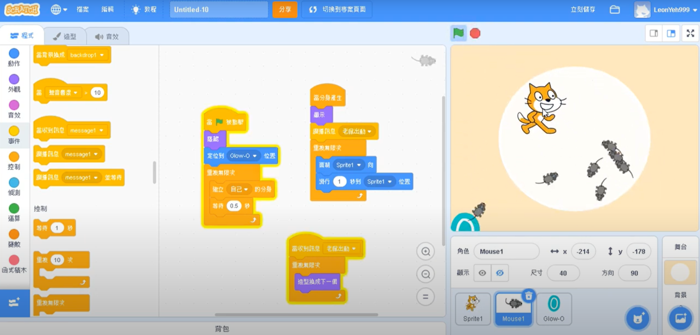Open message1 dropdown in 當收到訊息 block

click(x=86, y=131)
